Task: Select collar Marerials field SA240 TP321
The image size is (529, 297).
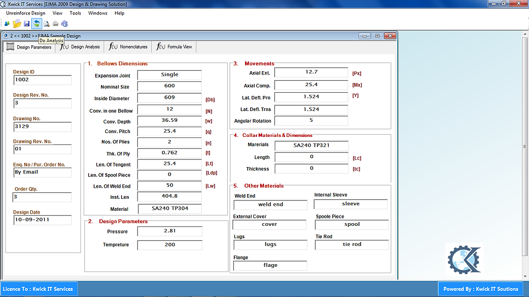Action: 311,146
